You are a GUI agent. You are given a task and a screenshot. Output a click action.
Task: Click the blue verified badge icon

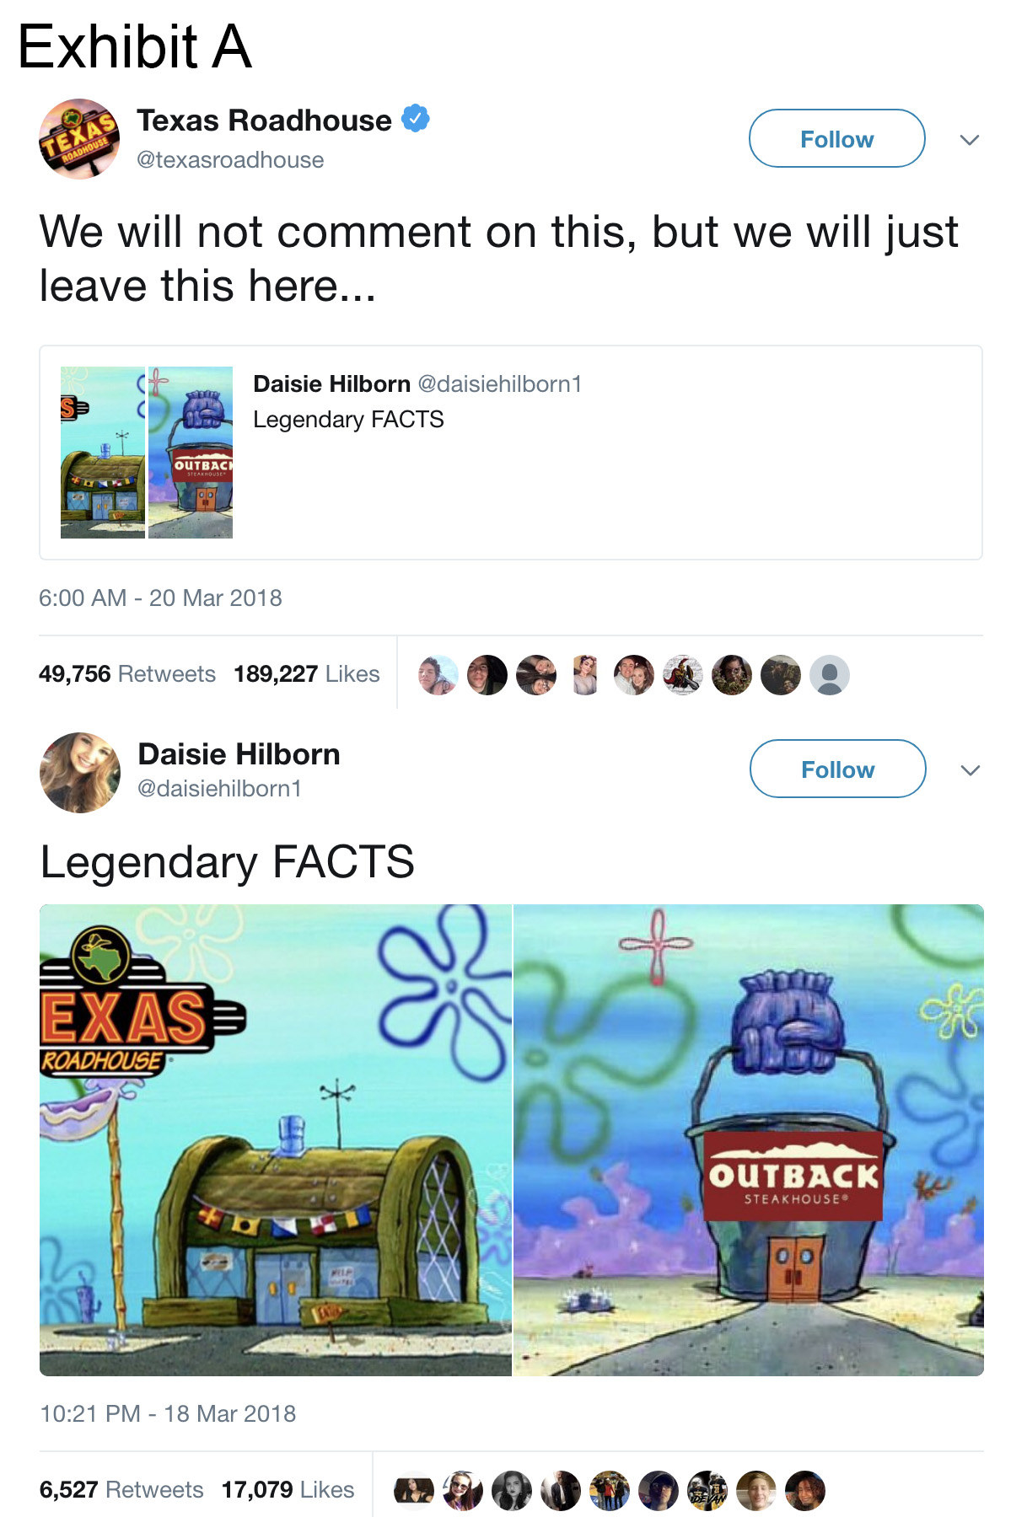(x=415, y=119)
